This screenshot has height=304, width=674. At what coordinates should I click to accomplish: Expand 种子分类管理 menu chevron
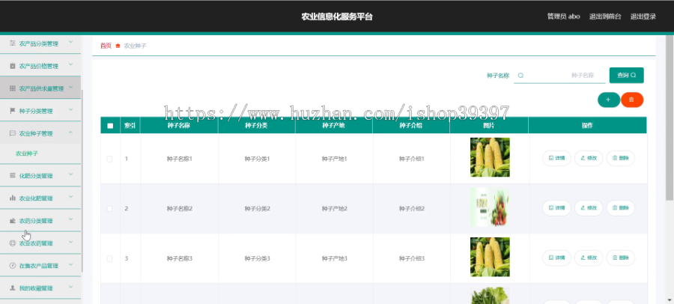[71, 110]
